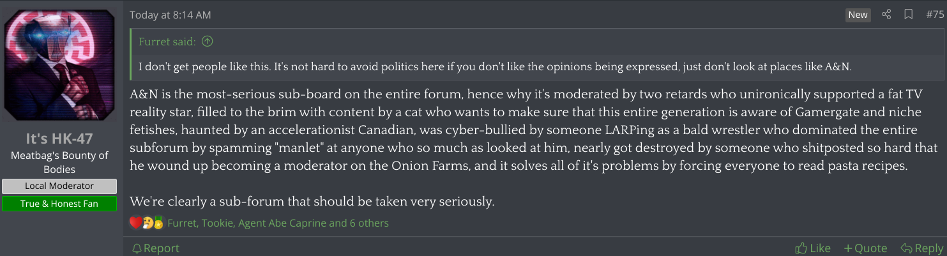Click the red heart reaction icon

point(135,223)
